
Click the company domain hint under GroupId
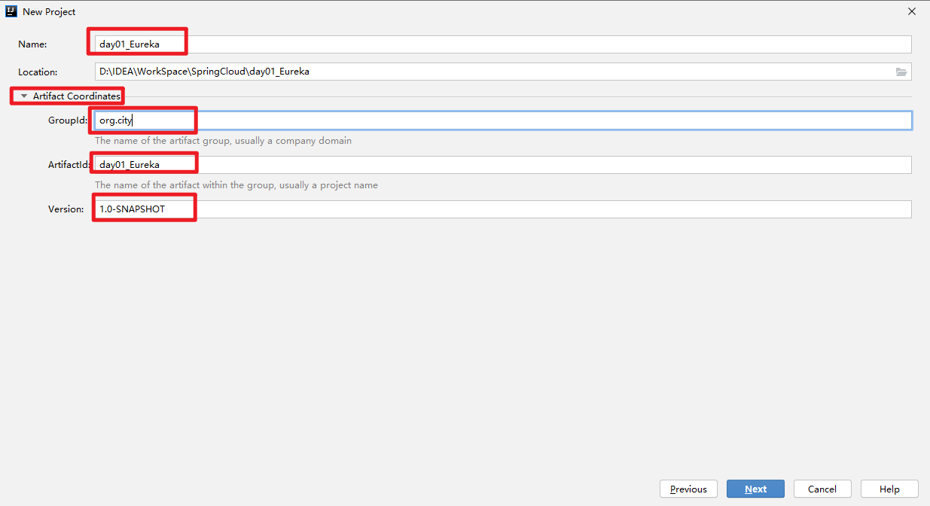pyautogui.click(x=223, y=141)
